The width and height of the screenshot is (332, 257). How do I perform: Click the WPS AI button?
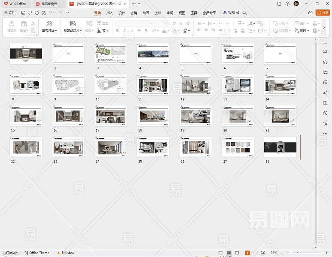(231, 13)
